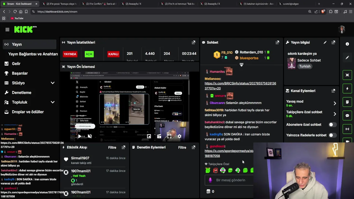Click the pencil edit icon in right sidebar
354x199 pixels.
347,57
